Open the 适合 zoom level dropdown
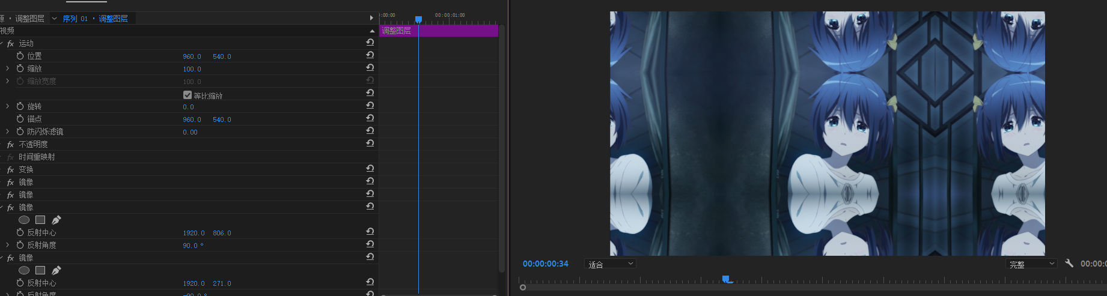1107x296 pixels. pyautogui.click(x=611, y=264)
